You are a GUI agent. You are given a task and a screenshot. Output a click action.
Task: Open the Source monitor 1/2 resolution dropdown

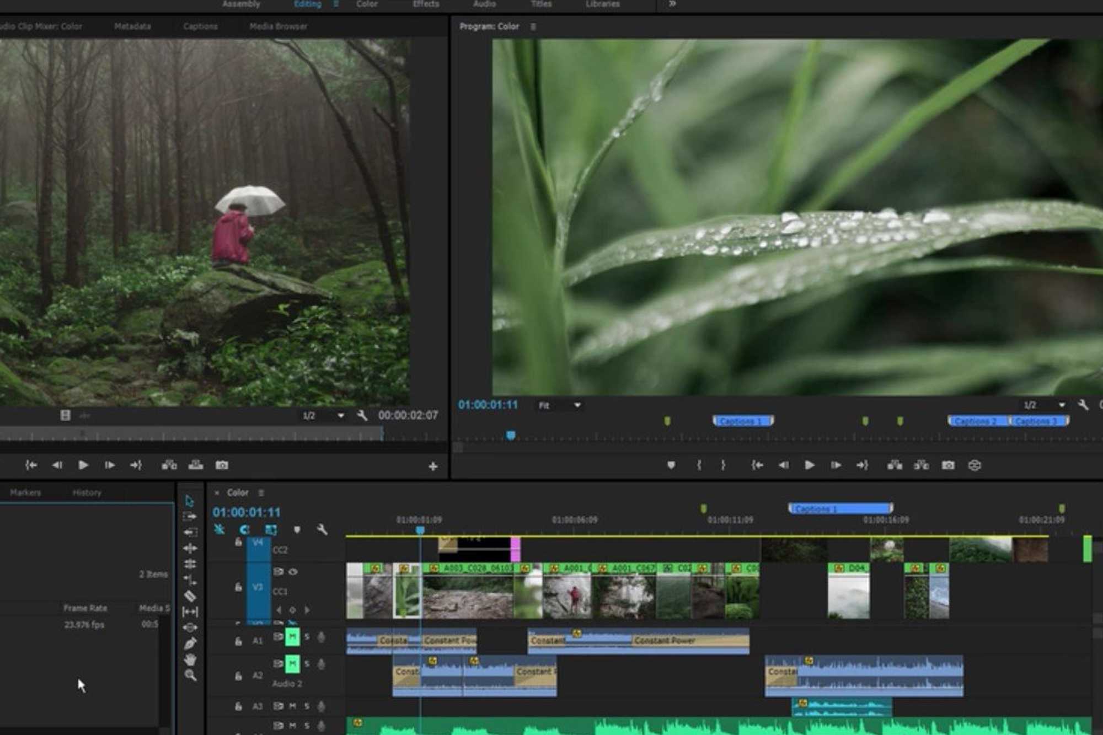click(x=323, y=416)
